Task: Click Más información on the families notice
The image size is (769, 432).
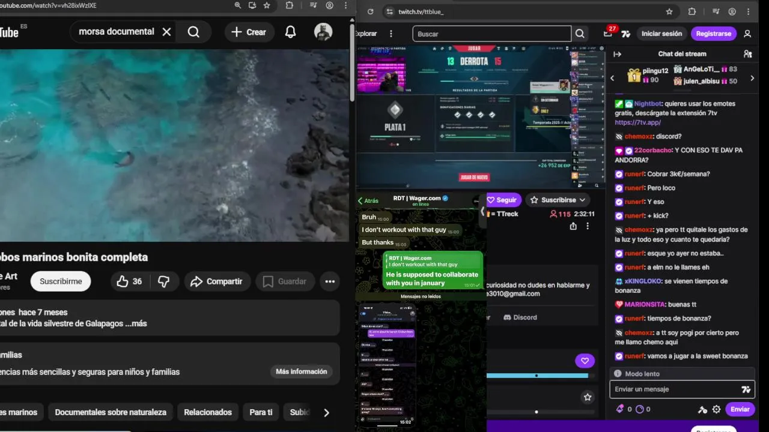Action: coord(302,371)
